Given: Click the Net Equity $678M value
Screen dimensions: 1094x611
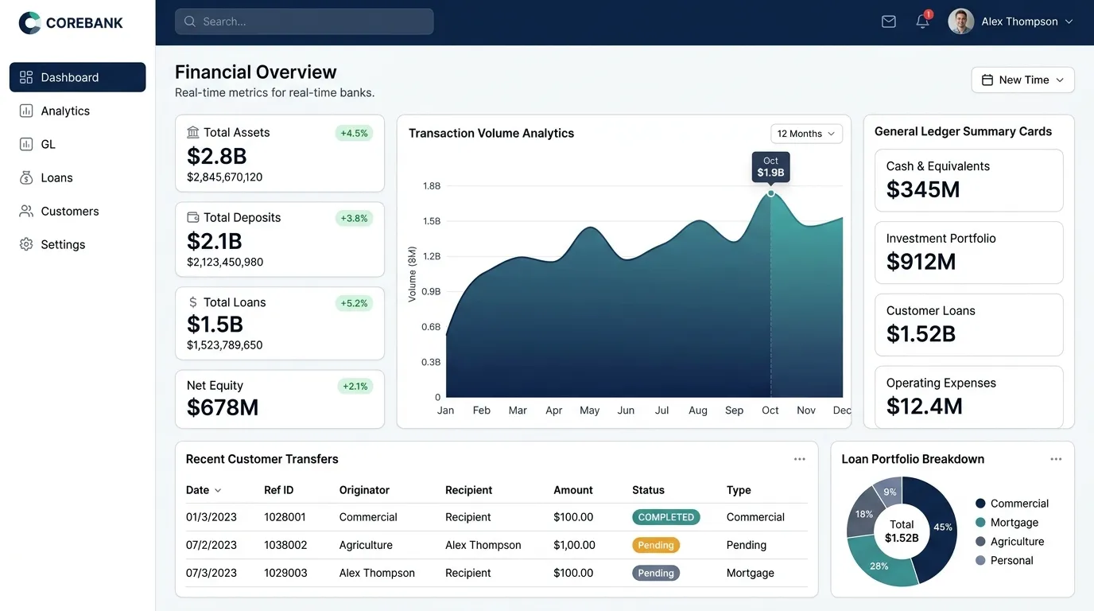Looking at the screenshot, I should [223, 407].
